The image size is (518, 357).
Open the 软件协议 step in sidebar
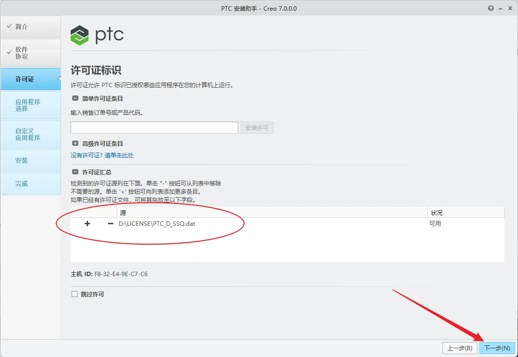click(x=30, y=53)
